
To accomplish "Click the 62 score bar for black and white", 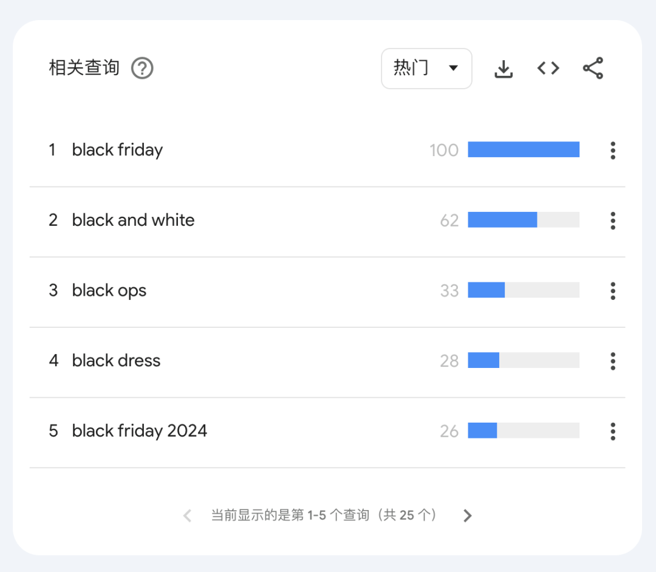I will (524, 220).
